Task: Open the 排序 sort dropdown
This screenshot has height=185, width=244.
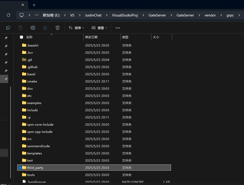Action: (76, 28)
